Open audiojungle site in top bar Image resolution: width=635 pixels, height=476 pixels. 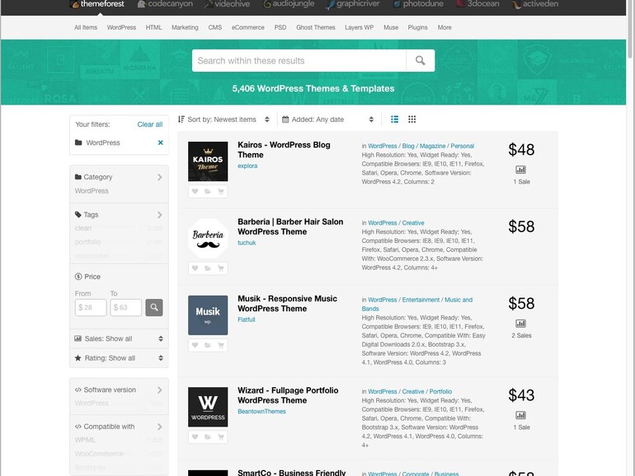[x=289, y=4]
